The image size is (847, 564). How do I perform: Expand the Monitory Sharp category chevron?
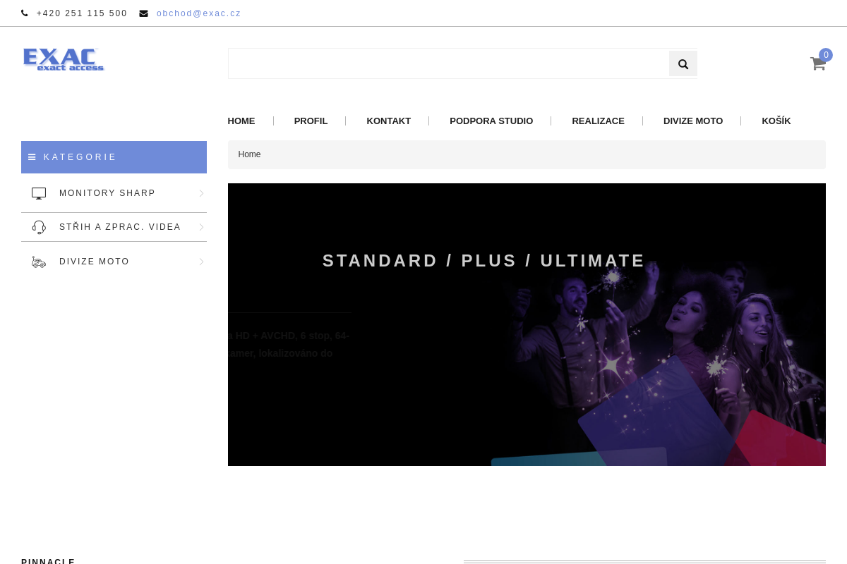pyautogui.click(x=201, y=193)
